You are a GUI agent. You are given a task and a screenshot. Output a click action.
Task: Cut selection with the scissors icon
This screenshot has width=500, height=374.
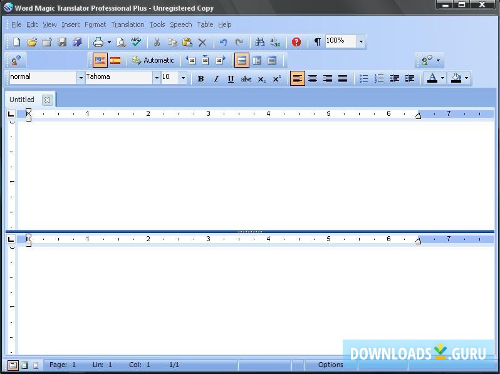pyautogui.click(x=157, y=42)
